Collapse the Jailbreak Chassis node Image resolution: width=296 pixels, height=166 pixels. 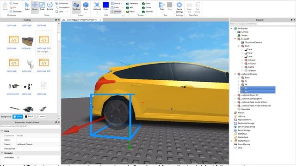point(235,74)
